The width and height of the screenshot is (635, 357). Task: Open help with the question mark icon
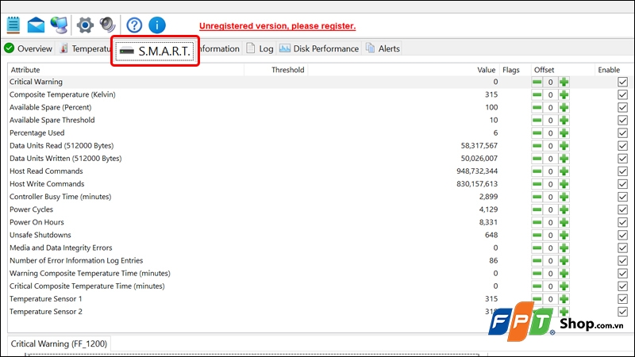point(134,25)
